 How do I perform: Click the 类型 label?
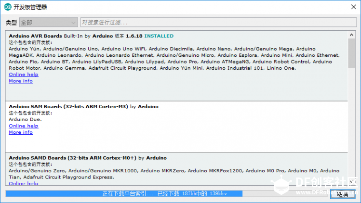[x=11, y=23]
